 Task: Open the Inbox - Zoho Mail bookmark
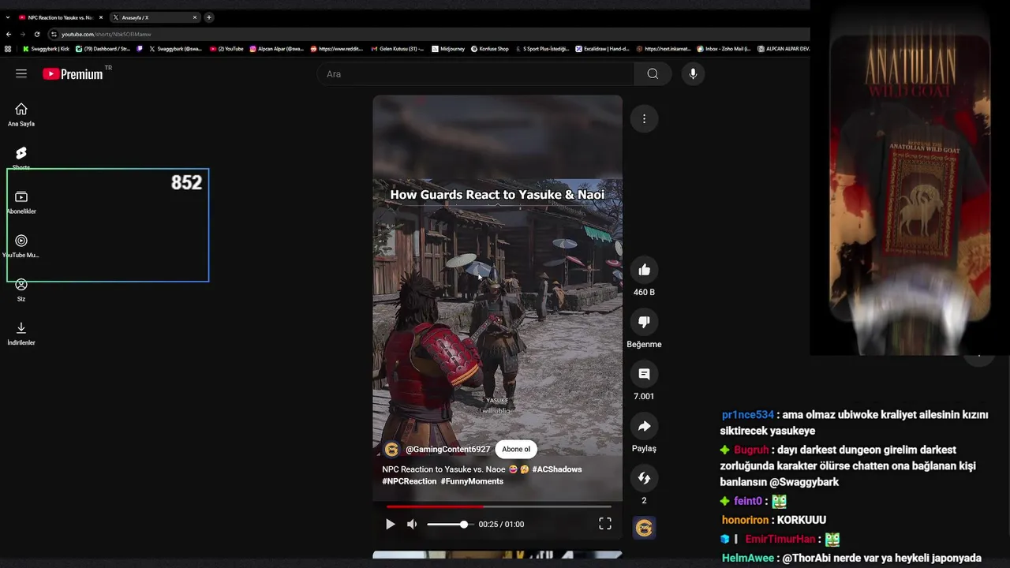click(724, 49)
